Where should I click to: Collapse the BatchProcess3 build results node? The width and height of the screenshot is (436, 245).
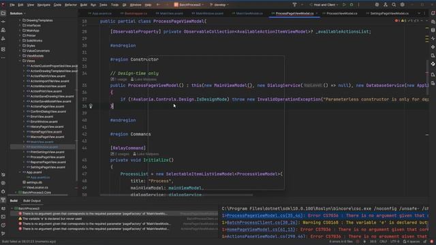(x=12, y=208)
